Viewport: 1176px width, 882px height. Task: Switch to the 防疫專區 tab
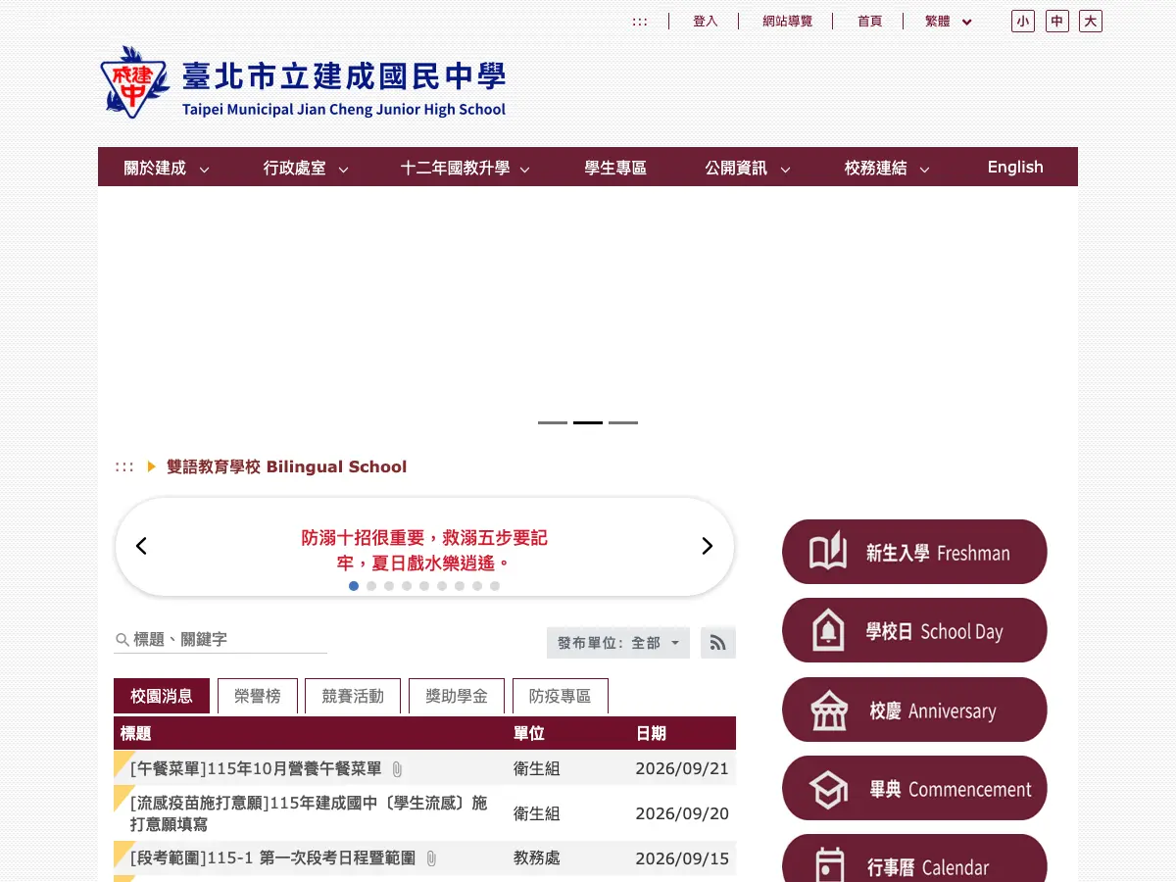[x=561, y=696]
